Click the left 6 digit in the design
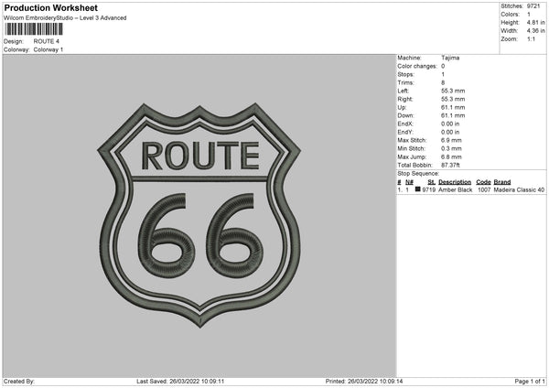Screen dimensions: 549x388 [166, 235]
